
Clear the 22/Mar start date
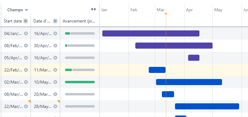26,106
